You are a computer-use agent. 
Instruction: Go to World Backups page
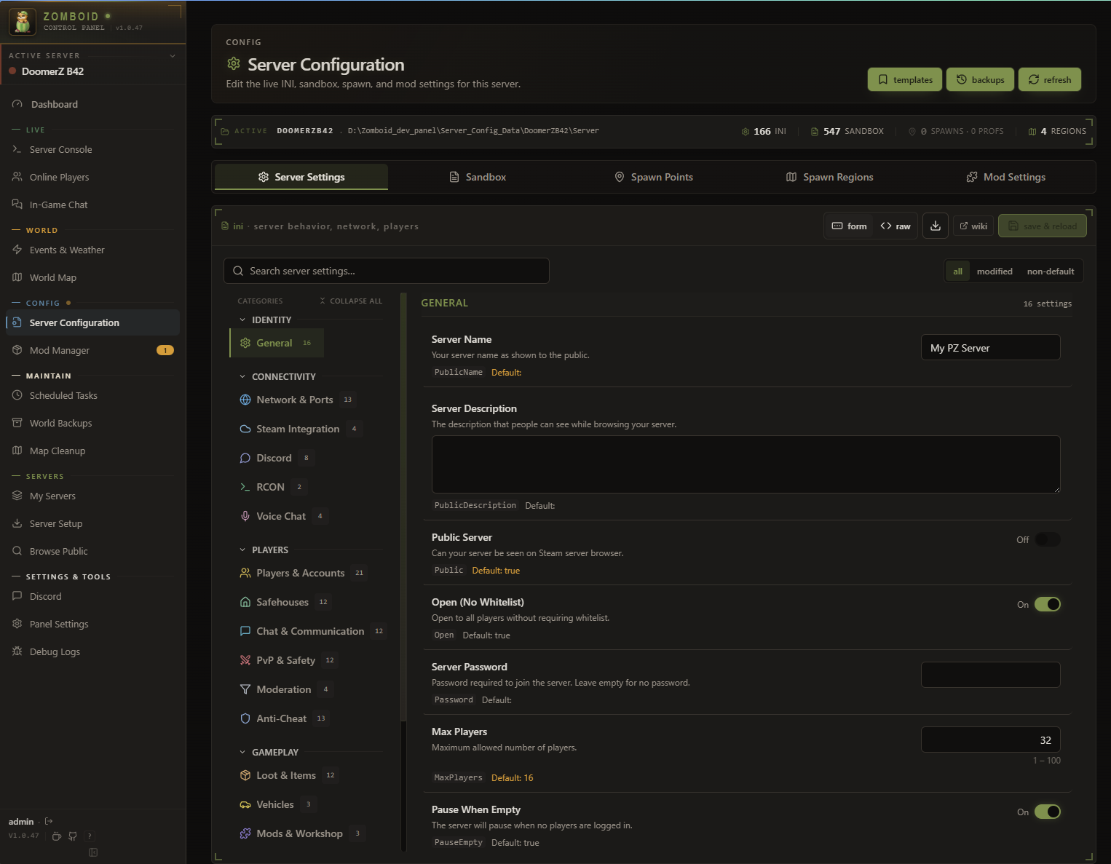pyautogui.click(x=93, y=423)
